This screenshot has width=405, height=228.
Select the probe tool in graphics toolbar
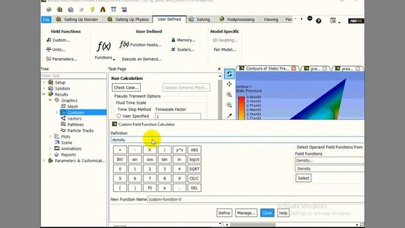(229, 116)
